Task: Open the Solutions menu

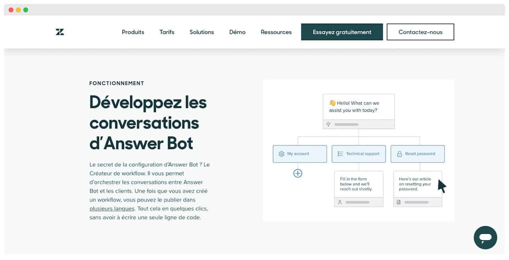Action: pos(201,32)
